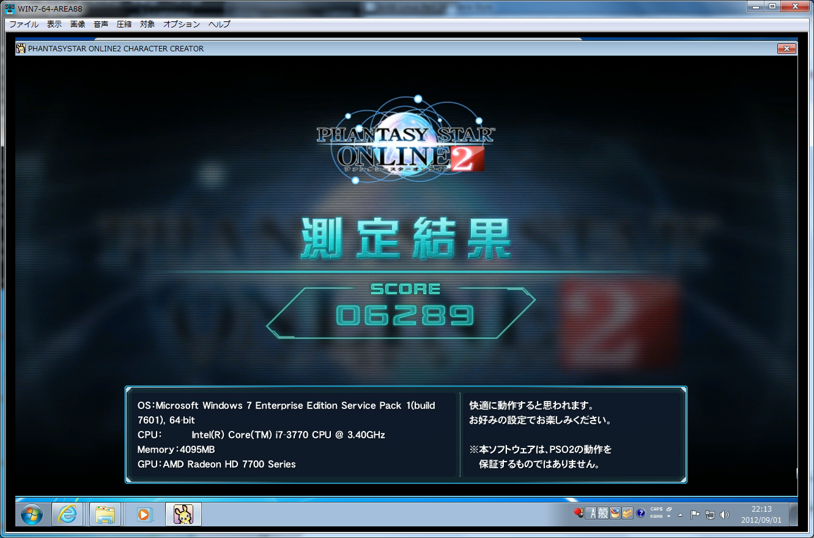814x538 pixels.
Task: Open the Action Center flag icon
Action: 695,514
